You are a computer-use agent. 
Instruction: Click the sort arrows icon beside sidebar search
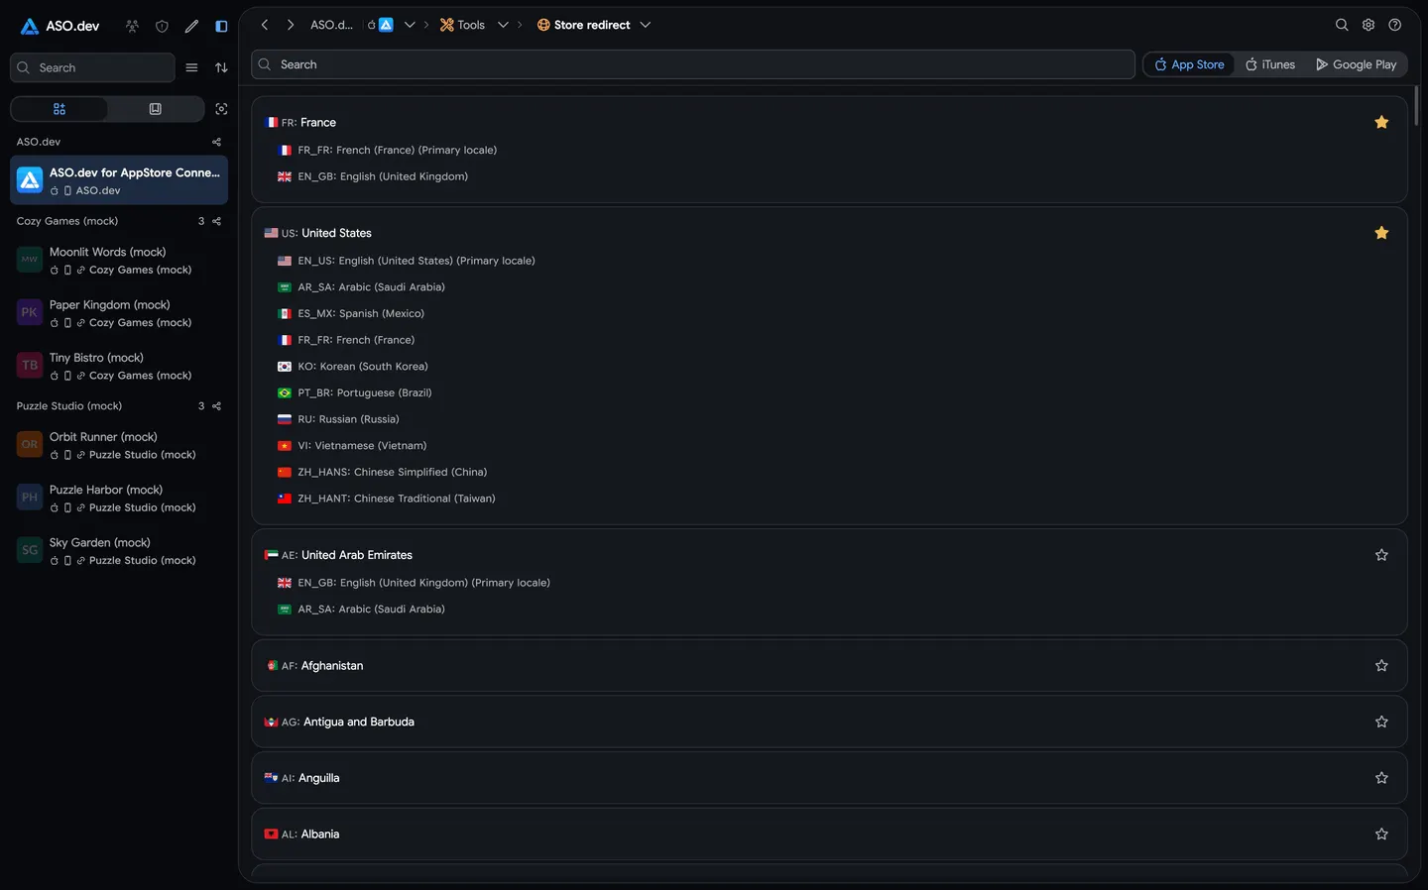221,67
